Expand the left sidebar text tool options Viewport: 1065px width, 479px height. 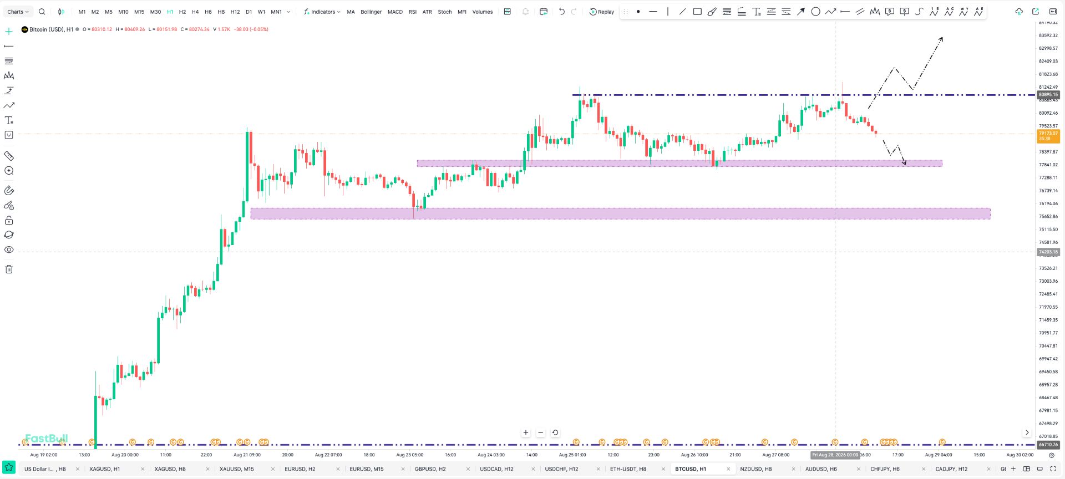pyautogui.click(x=9, y=120)
